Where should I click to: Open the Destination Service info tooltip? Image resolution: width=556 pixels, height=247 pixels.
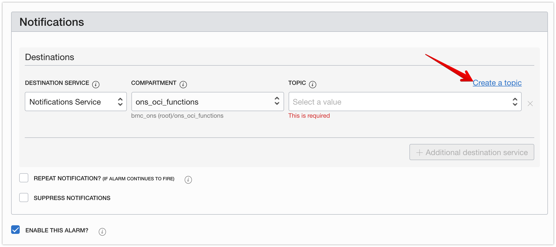[96, 84]
